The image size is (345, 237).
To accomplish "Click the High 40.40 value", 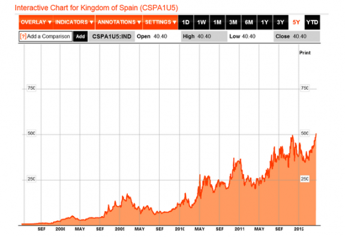I will pyautogui.click(x=197, y=37).
